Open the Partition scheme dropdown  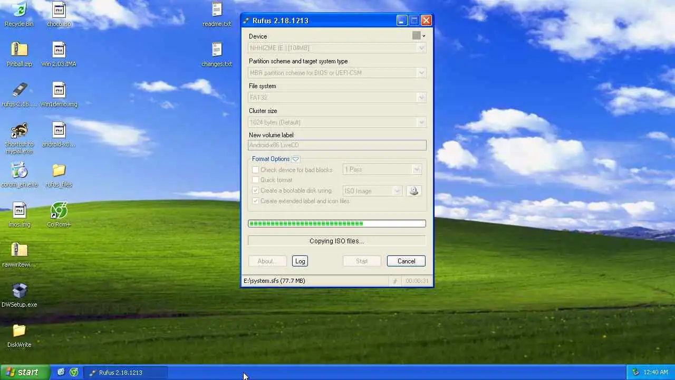[337, 73]
